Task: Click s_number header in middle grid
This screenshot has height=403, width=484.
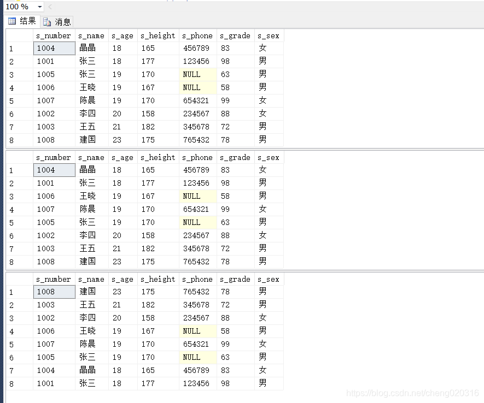Action: [54, 157]
